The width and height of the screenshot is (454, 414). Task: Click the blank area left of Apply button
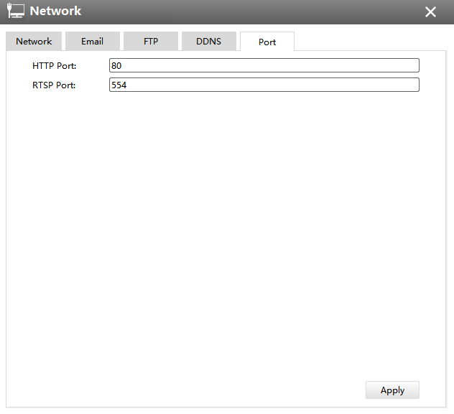216,390
